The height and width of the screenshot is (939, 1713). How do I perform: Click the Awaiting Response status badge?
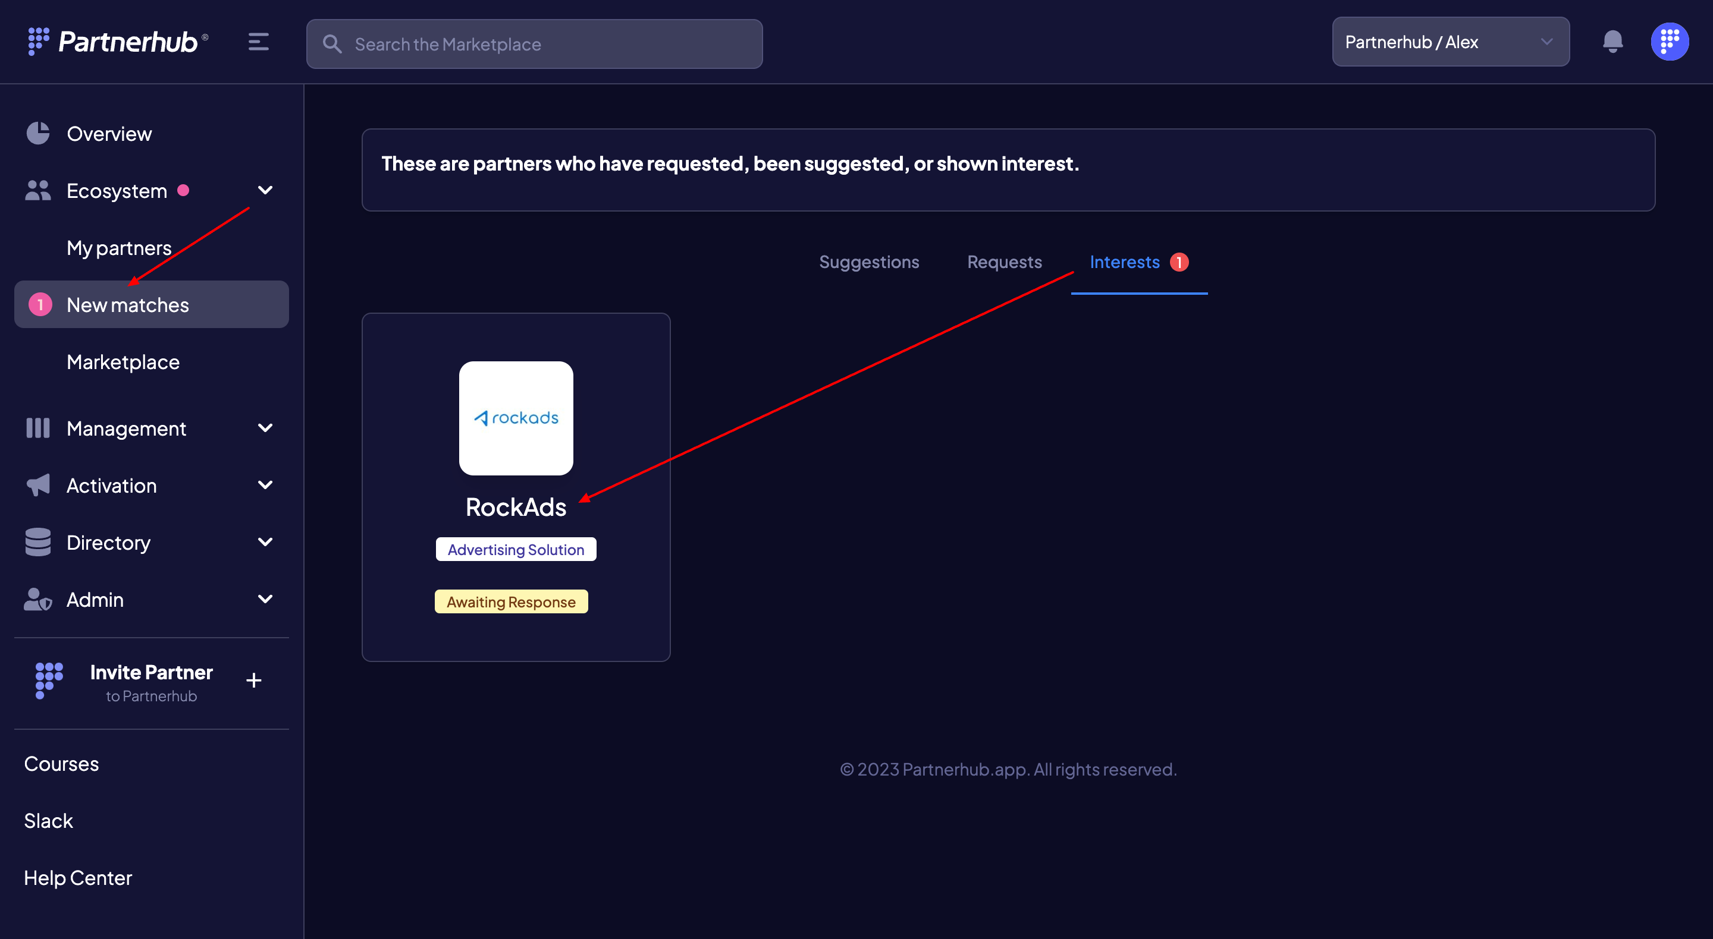pyautogui.click(x=511, y=601)
